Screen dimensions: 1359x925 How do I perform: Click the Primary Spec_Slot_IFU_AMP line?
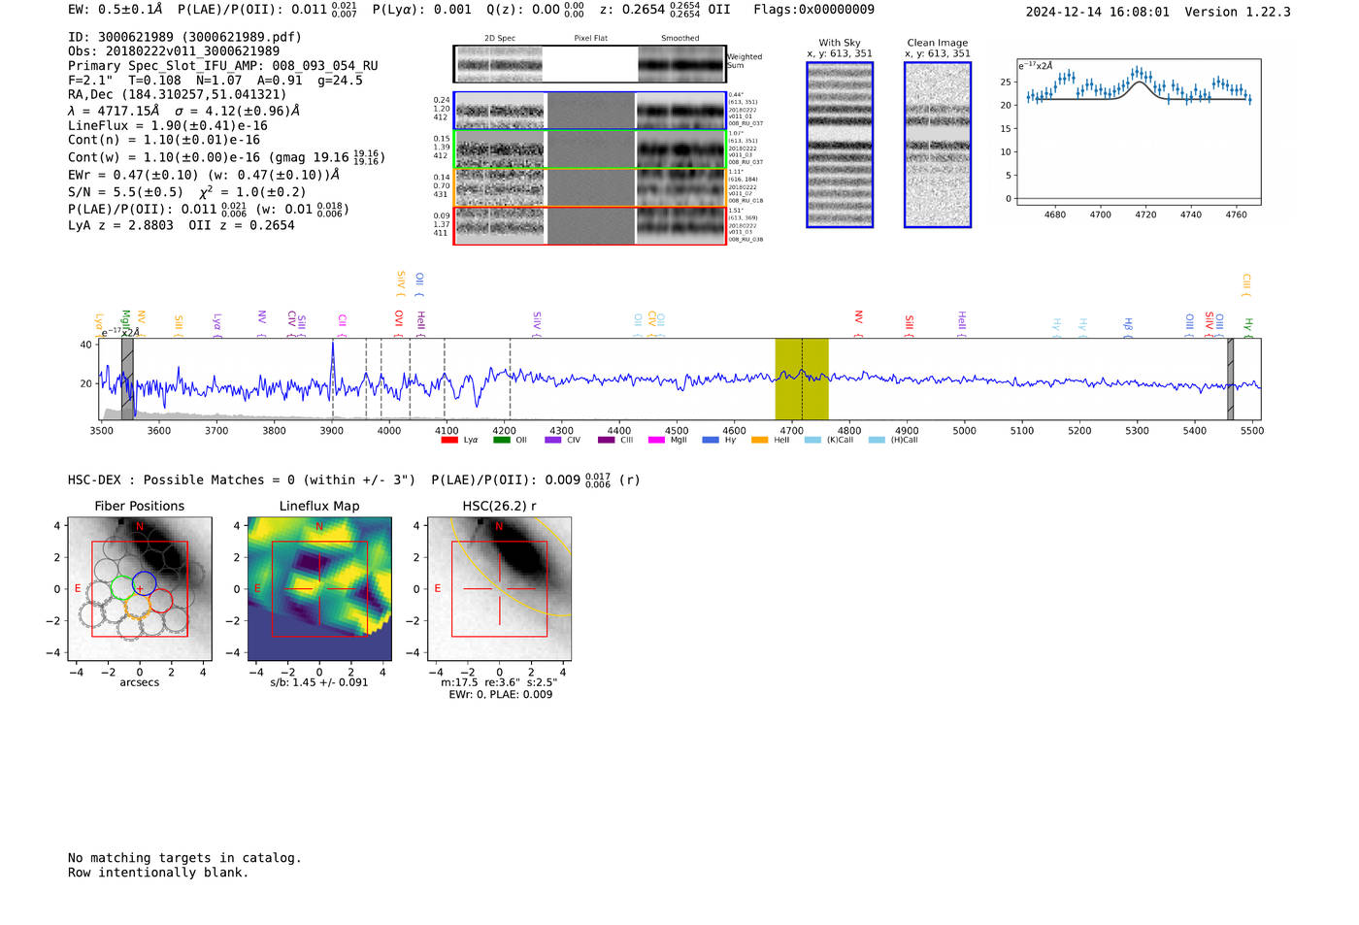[x=223, y=66]
